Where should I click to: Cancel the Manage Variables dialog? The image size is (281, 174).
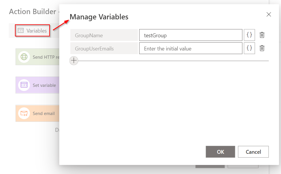point(253,152)
